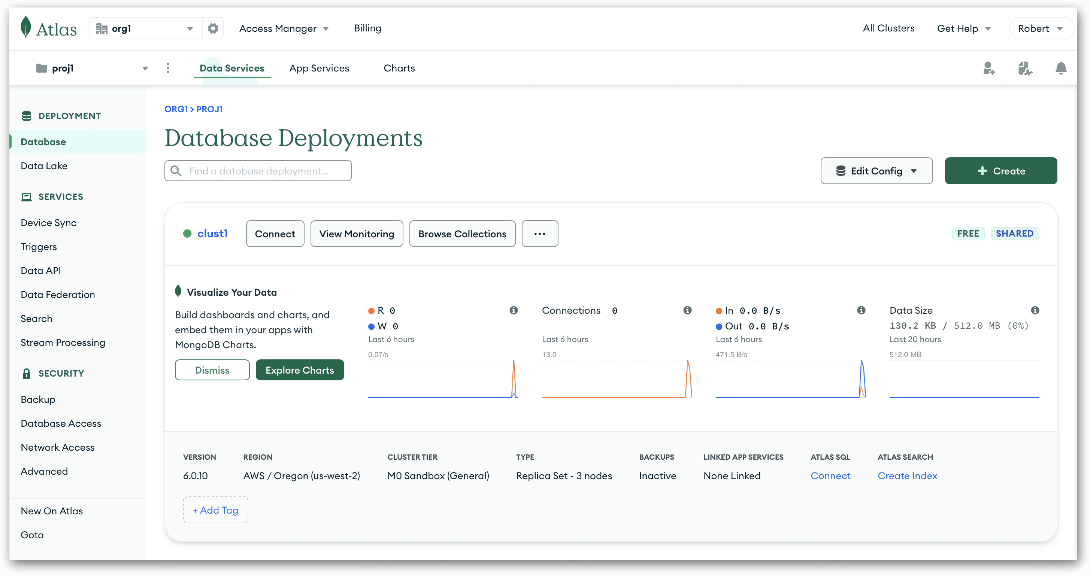Open Device Sync service

(x=49, y=223)
